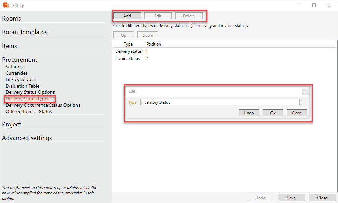The width and height of the screenshot is (338, 203).
Task: Select the Delivery status row
Action: (x=128, y=51)
